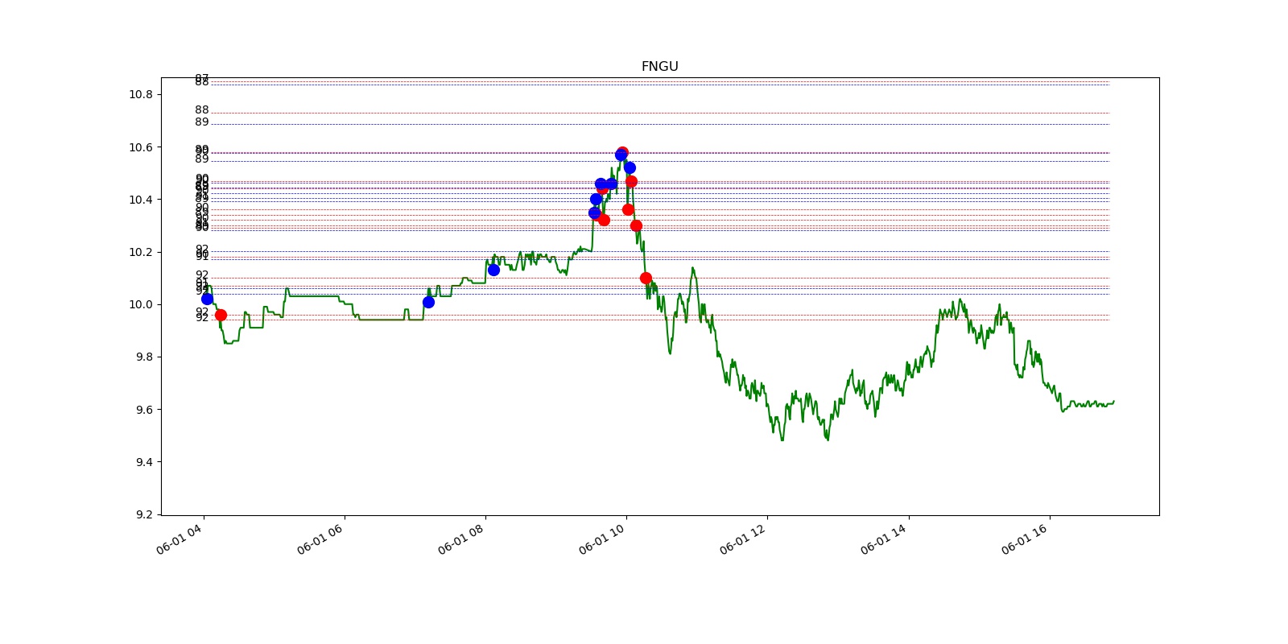Click the 06-01 04 x-axis label
1288x644 pixels.
click(x=179, y=539)
